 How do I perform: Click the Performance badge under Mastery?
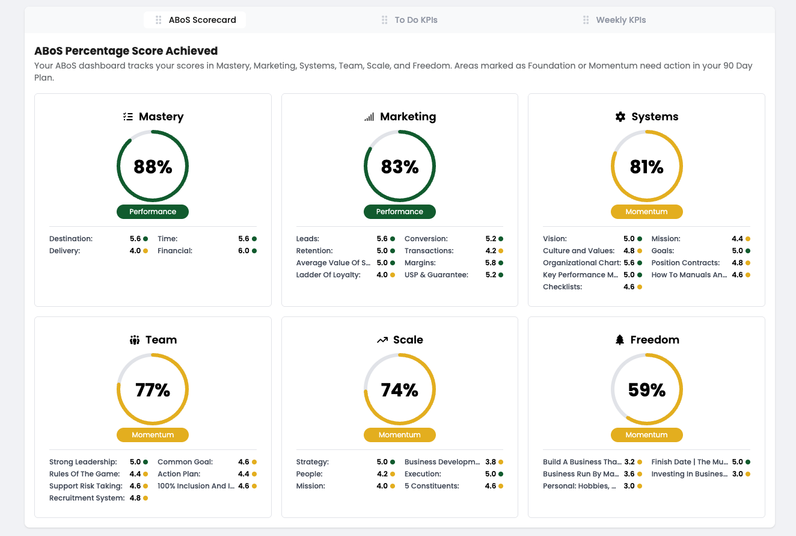pyautogui.click(x=153, y=212)
